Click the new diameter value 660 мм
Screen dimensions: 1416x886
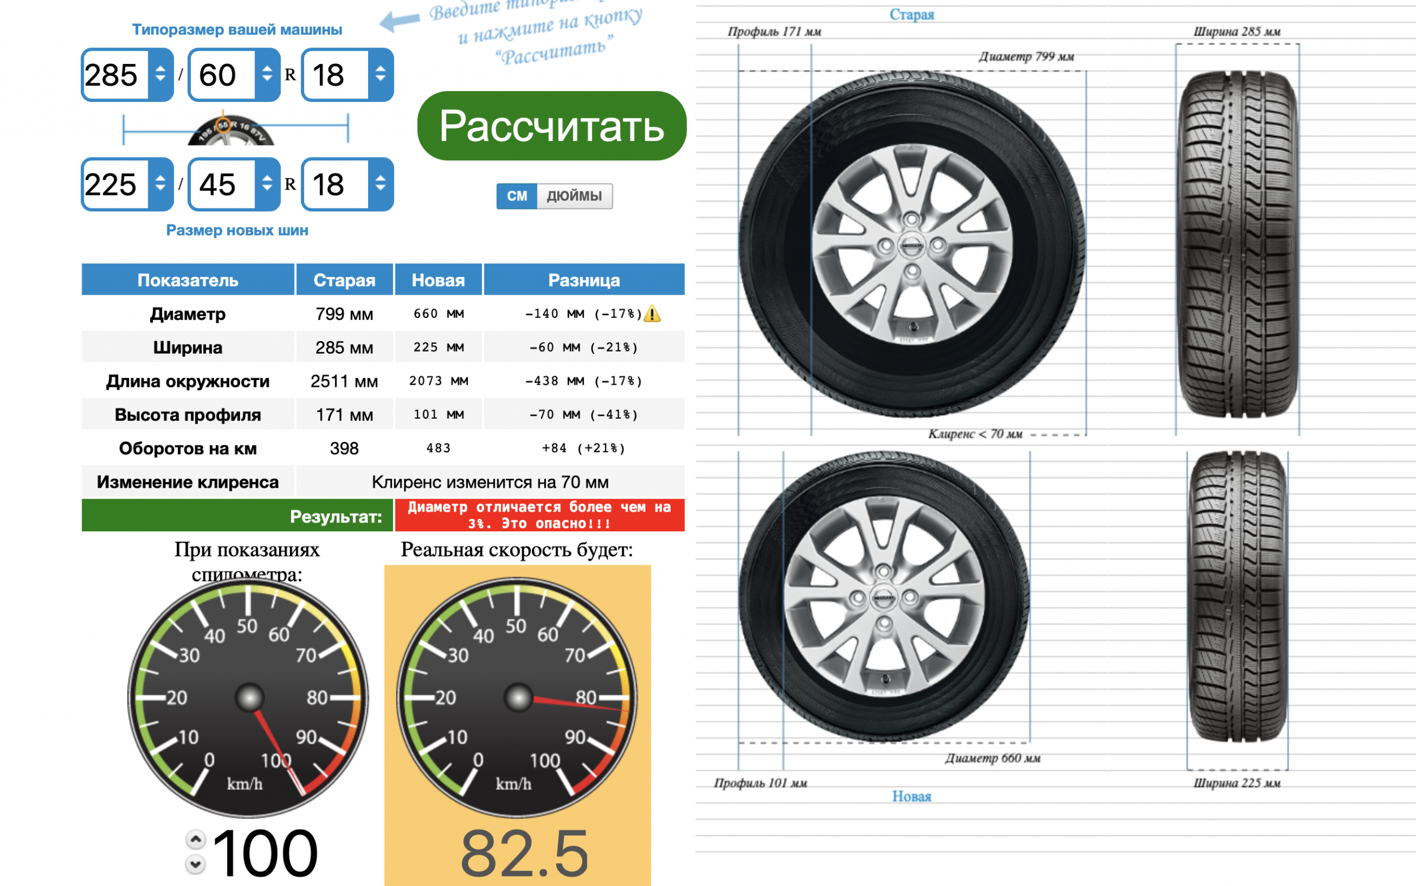[438, 314]
